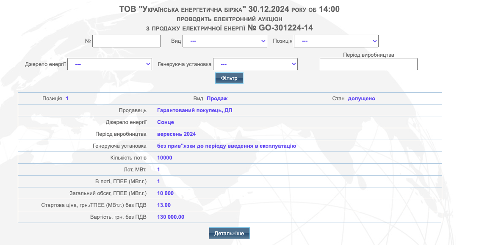The image size is (479, 245).
Task: Click the 13.00 starting price value
Action: point(164,205)
